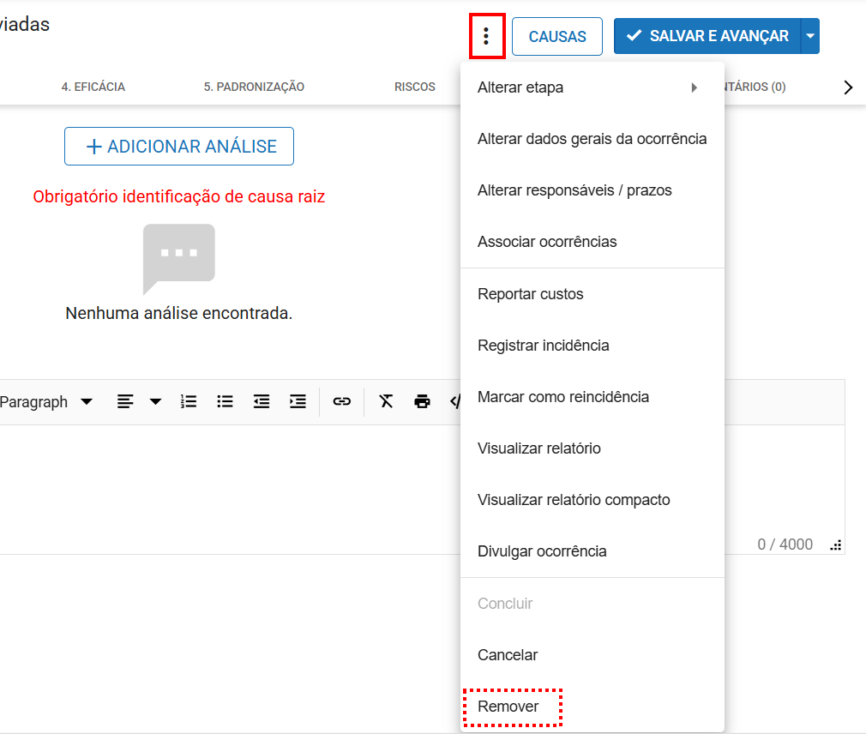
Task: Expand the Alterar etapa submenu
Action: [x=592, y=87]
